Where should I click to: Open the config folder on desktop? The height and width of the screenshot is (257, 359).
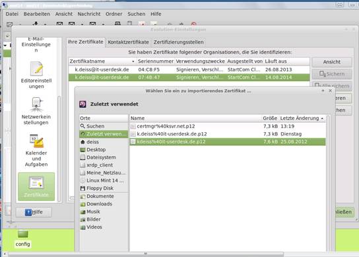(x=22, y=239)
